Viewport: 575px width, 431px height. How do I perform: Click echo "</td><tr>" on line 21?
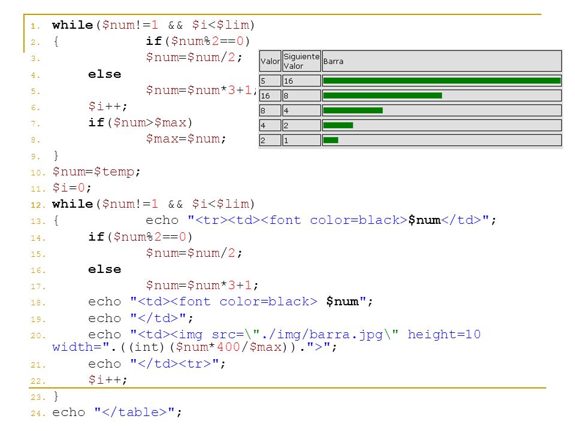[157, 363]
